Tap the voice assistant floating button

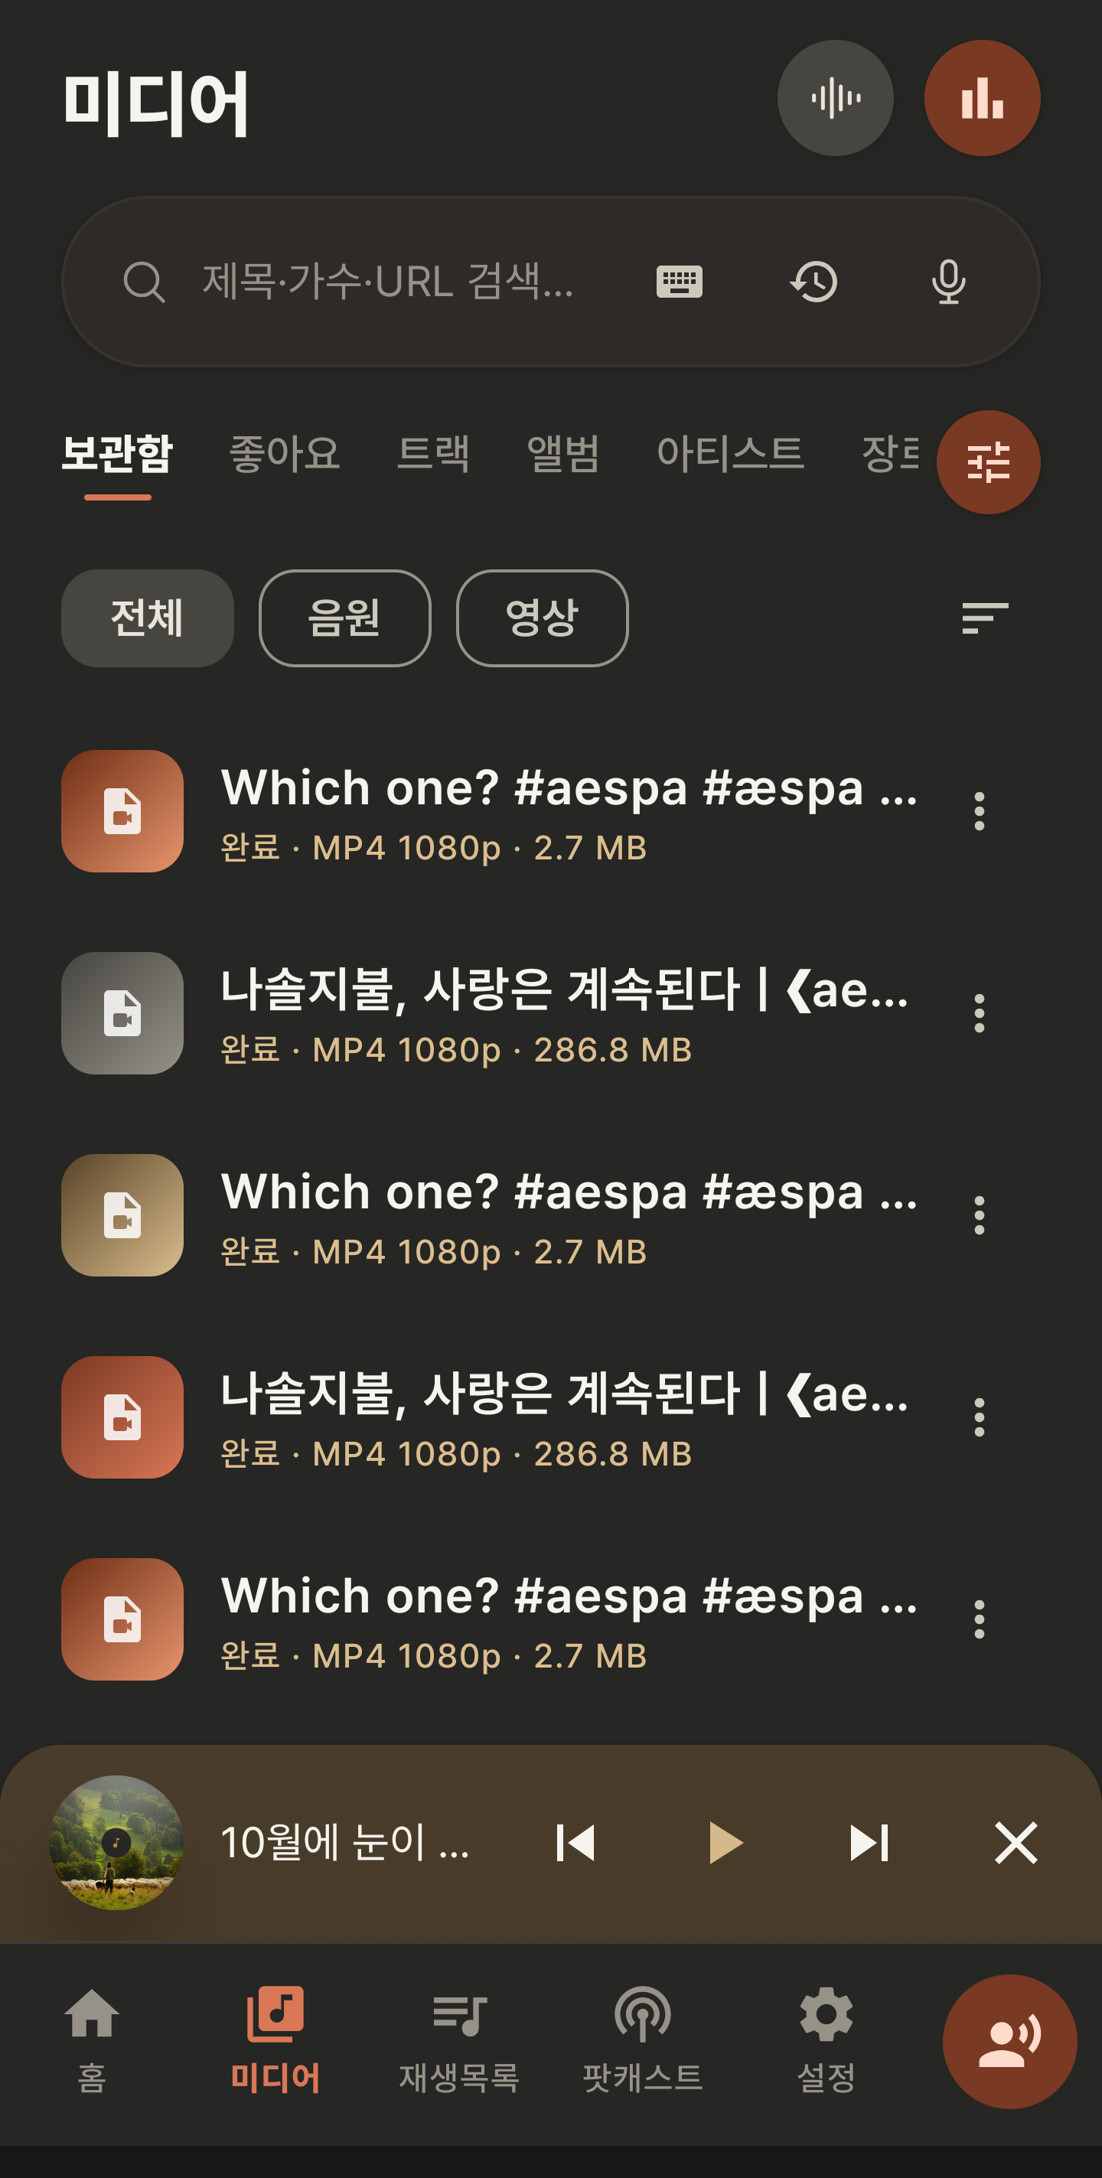[1009, 2041]
